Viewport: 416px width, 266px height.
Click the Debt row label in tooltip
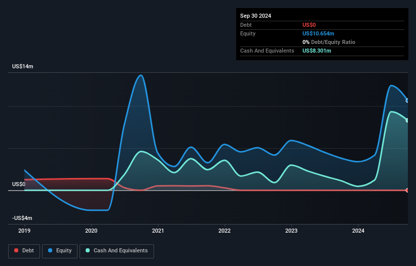(x=246, y=25)
